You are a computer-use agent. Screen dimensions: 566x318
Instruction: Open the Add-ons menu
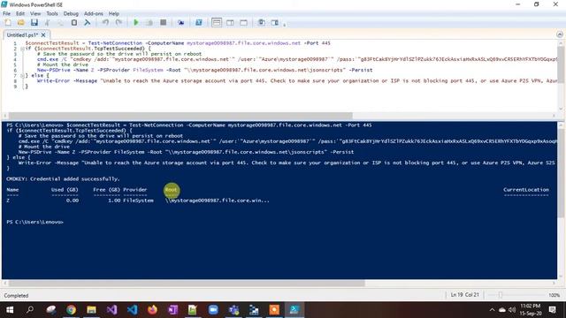(x=94, y=13)
